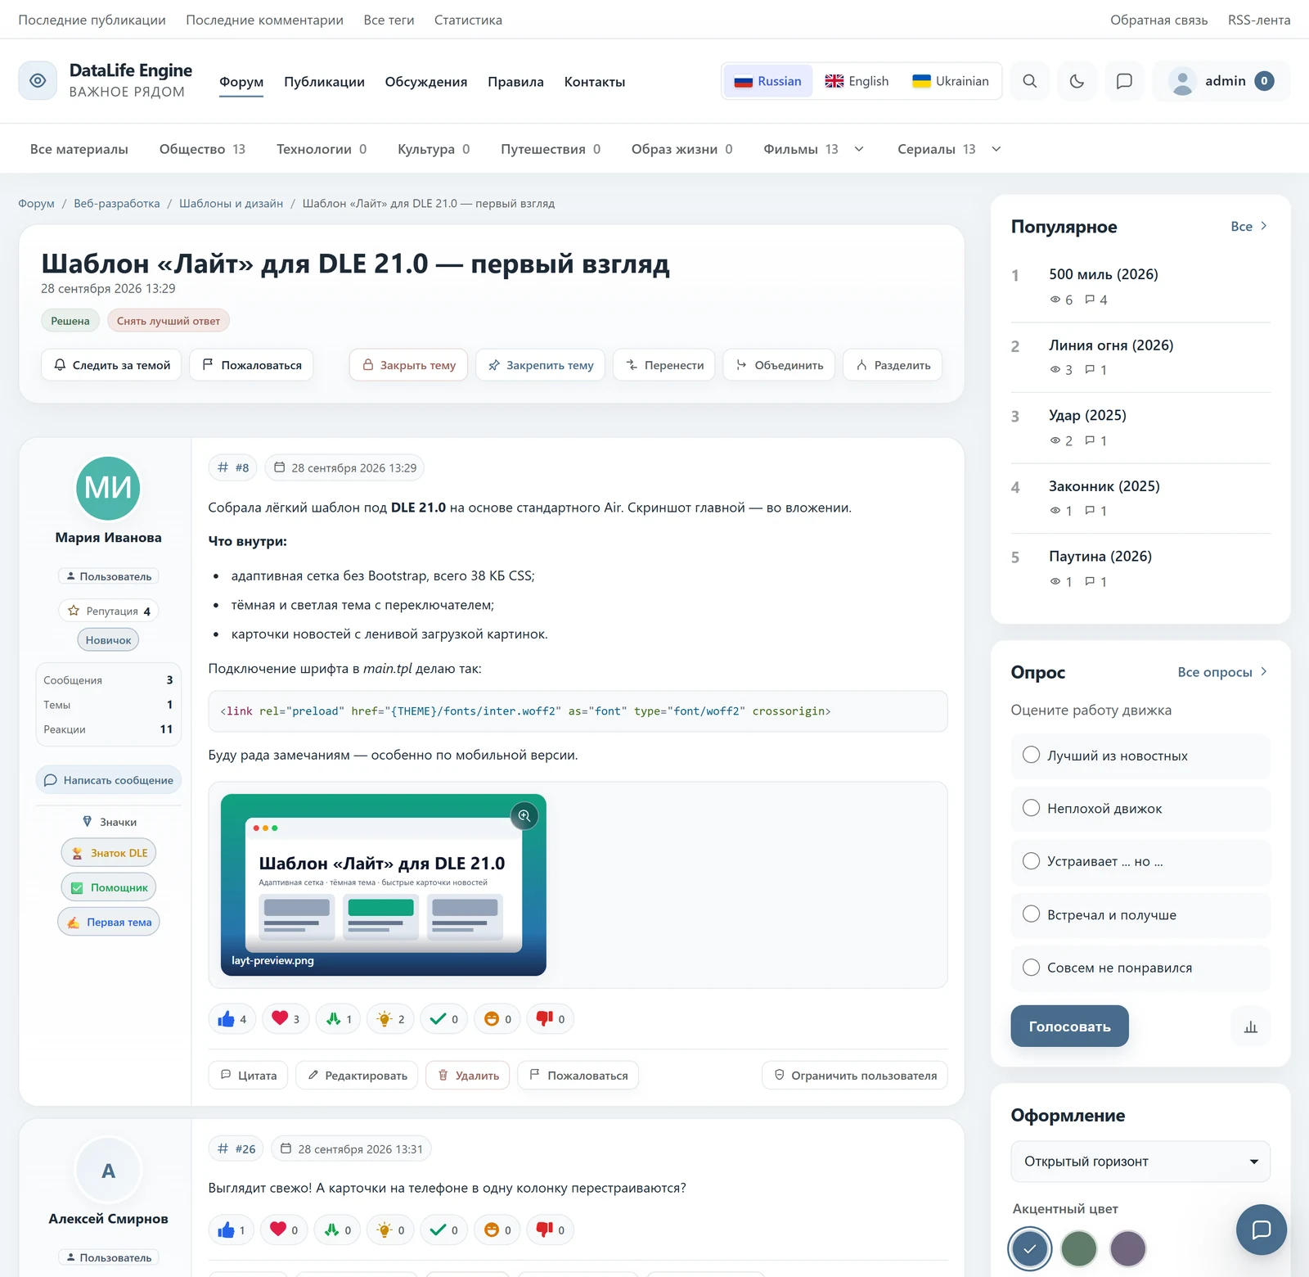The width and height of the screenshot is (1309, 1277).
Task: Open floating chat bubble button
Action: click(x=1262, y=1230)
